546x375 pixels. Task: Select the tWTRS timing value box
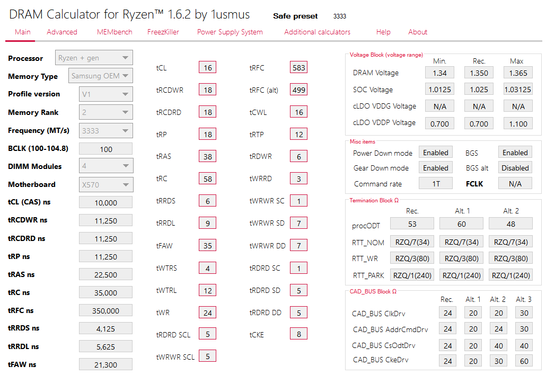click(x=208, y=268)
